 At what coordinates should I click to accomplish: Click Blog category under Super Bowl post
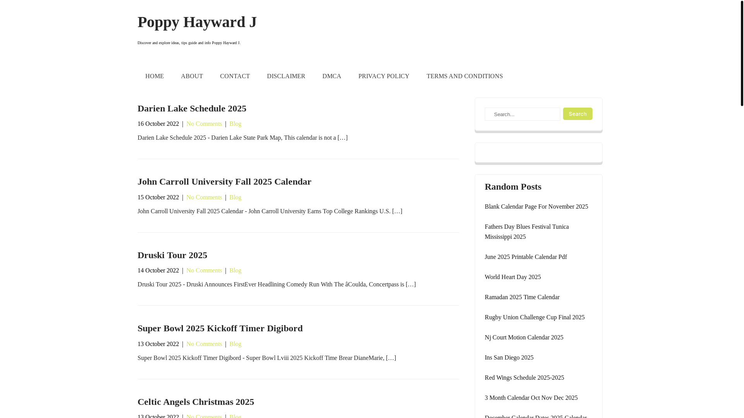[x=235, y=344]
